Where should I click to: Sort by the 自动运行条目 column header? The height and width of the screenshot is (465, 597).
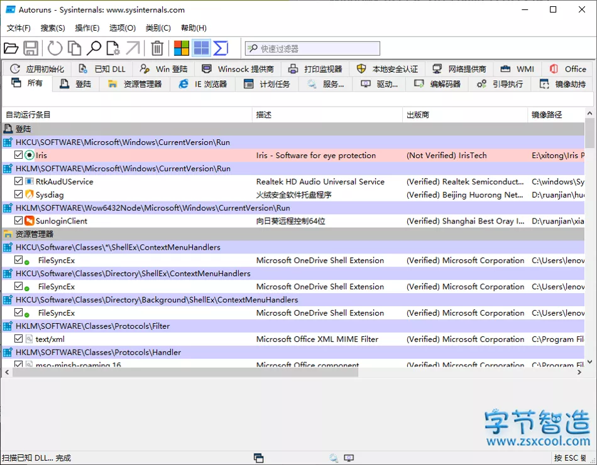coord(127,115)
